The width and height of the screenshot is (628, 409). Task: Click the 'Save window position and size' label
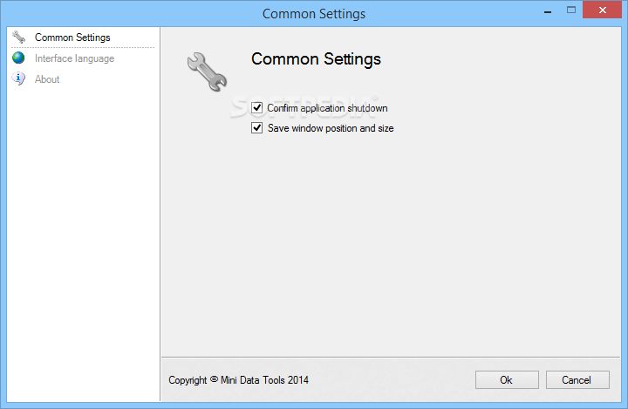point(331,128)
